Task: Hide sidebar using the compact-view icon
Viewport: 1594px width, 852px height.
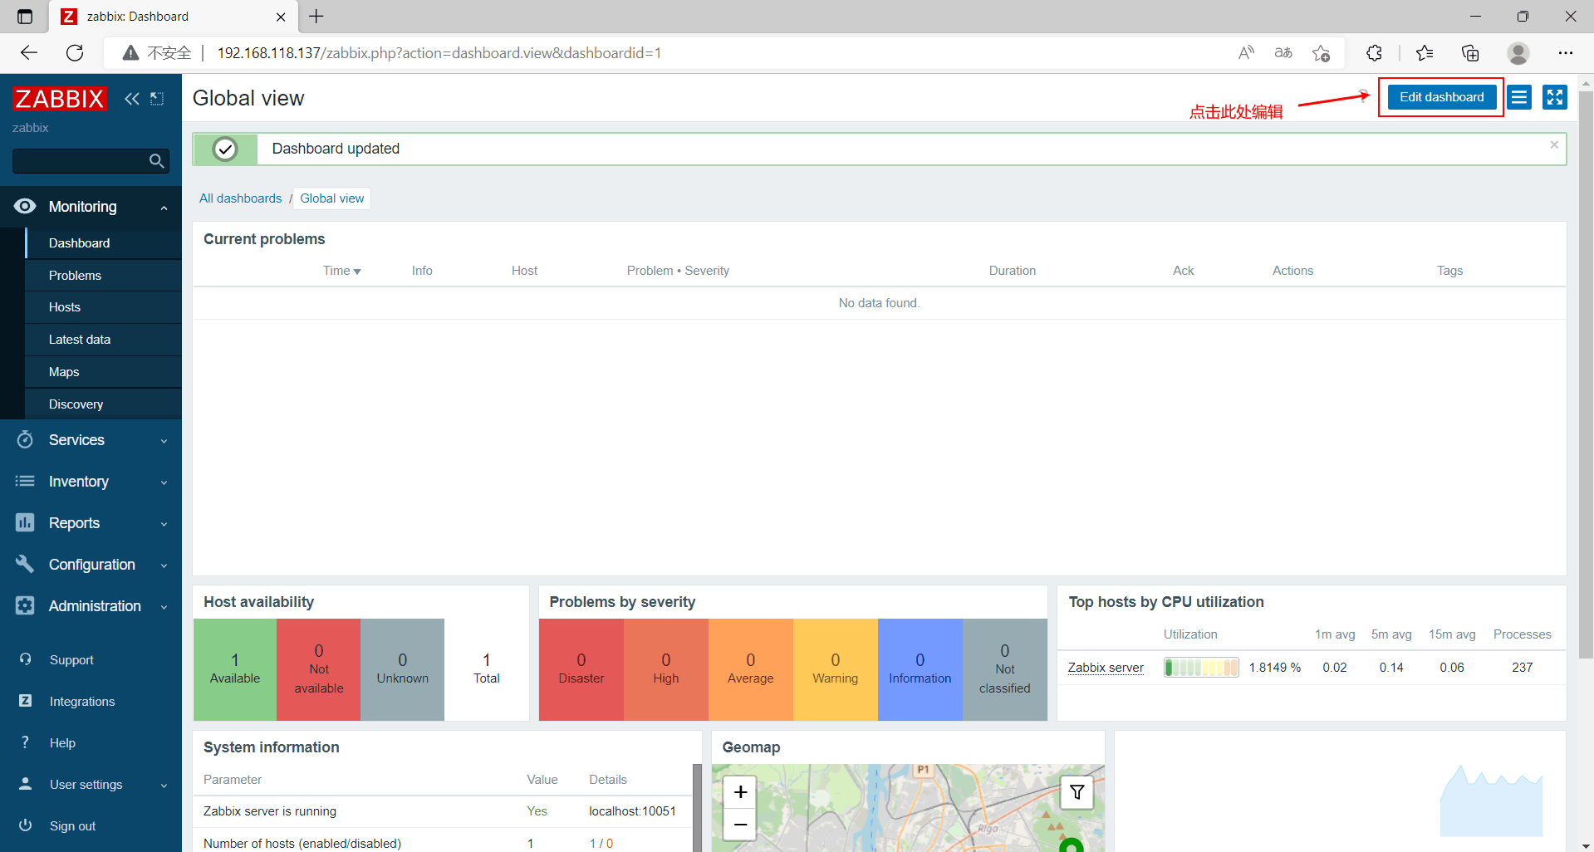Action: [157, 99]
